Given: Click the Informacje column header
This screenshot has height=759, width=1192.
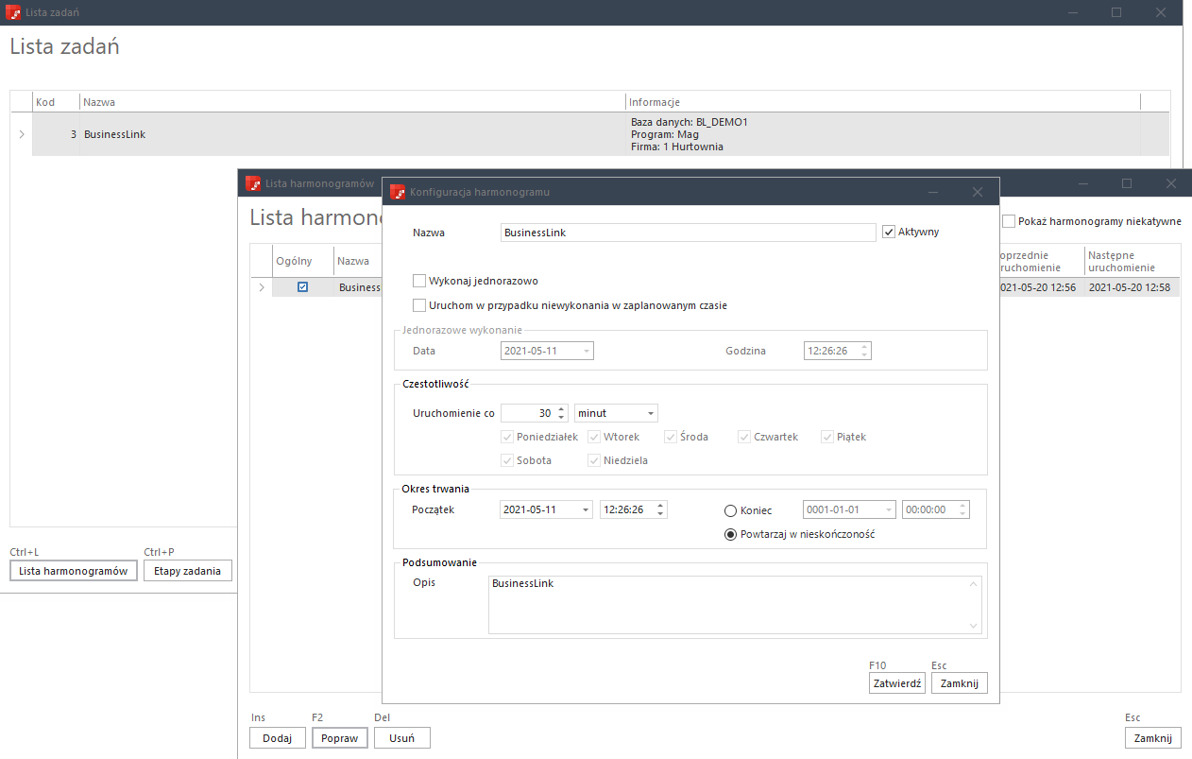Looking at the screenshot, I should coord(883,102).
